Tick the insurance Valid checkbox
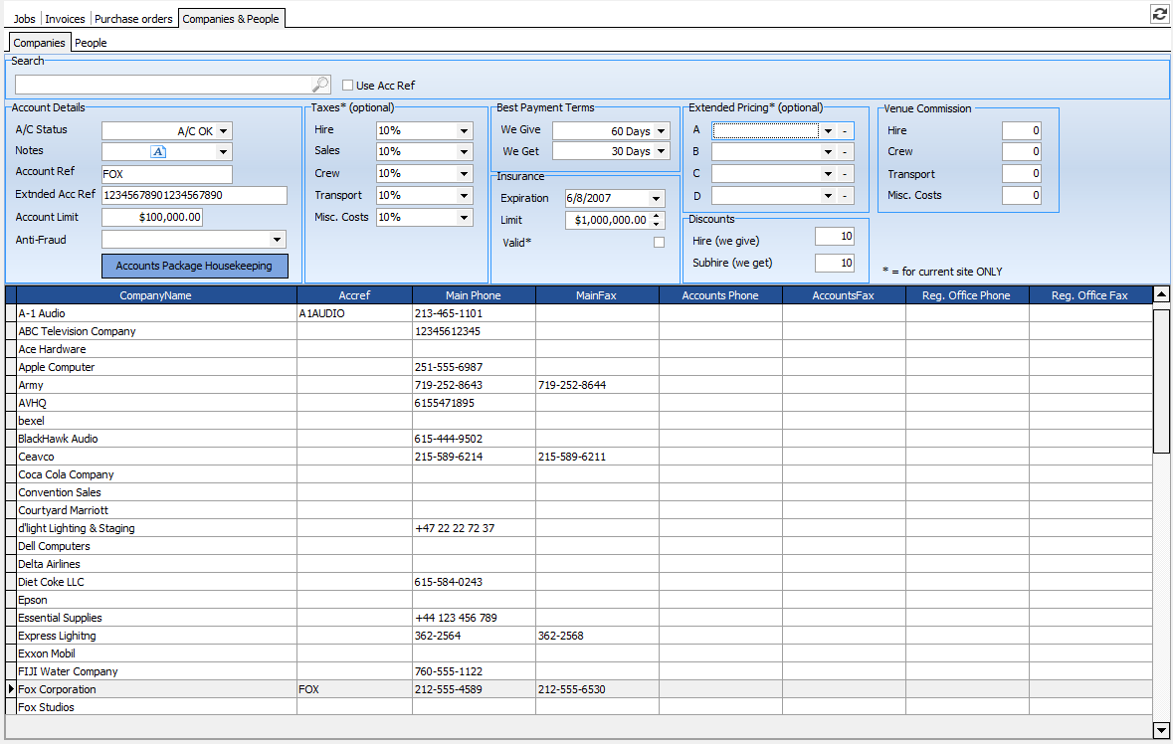The image size is (1173, 744). pos(659,242)
